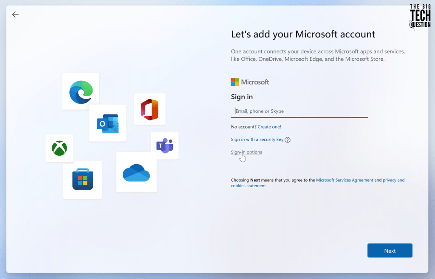The width and height of the screenshot is (435, 279).
Task: Click the Microsoft Teams icon tile
Action: point(165,145)
